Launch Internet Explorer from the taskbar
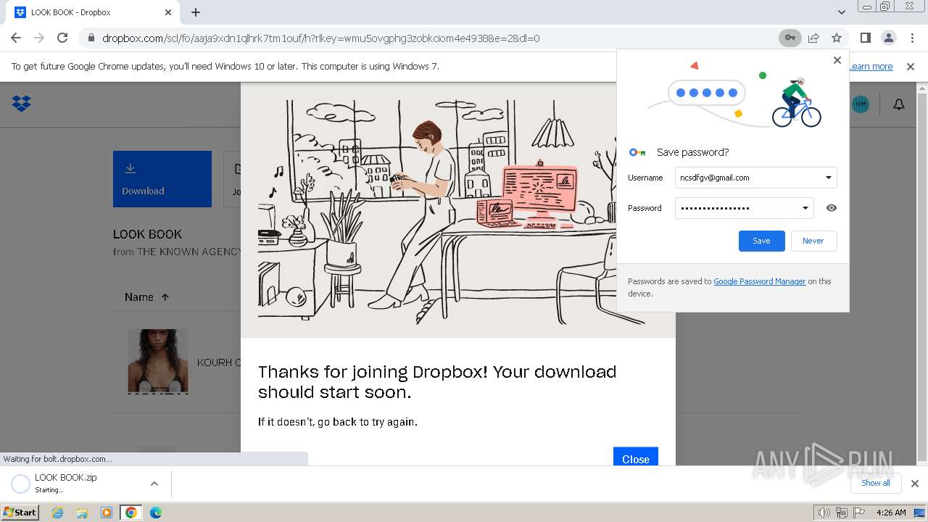 [x=57, y=513]
